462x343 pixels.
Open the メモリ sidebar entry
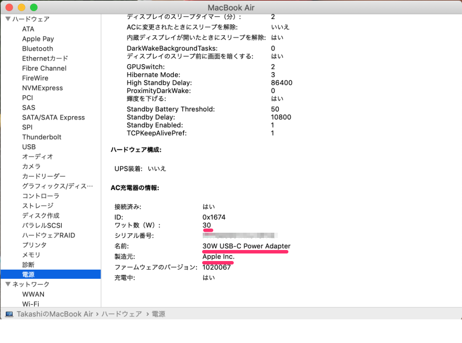[31, 255]
